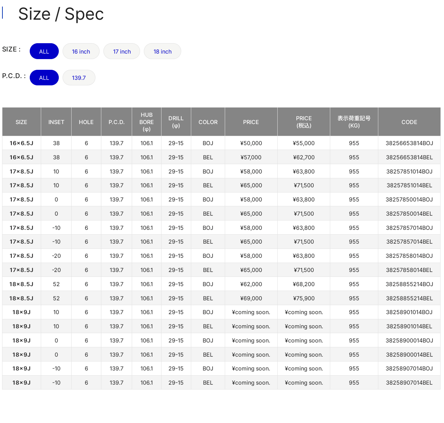Viewport: 444px width, 423px height.
Task: Select code 38258900014BOJ
Action: (409, 340)
